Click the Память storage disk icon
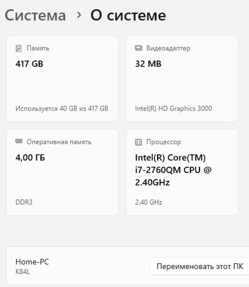 (x=18, y=48)
